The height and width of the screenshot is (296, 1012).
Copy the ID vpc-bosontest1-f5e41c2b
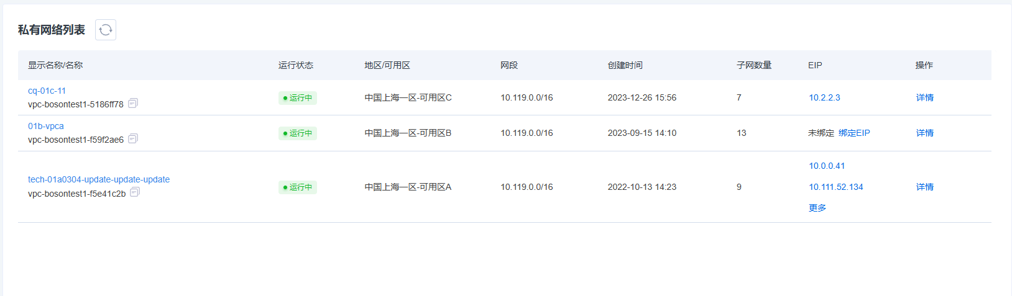tap(135, 192)
